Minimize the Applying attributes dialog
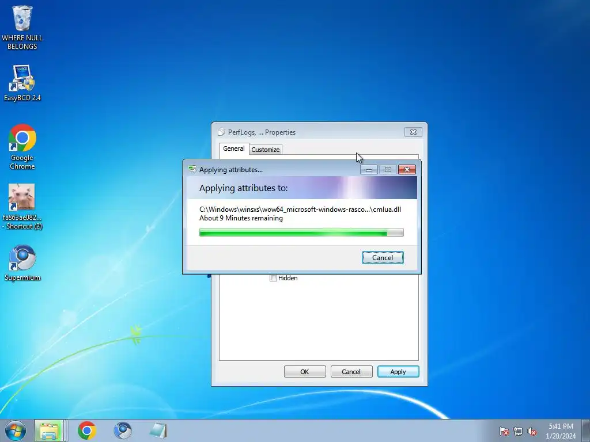590x442 pixels. (369, 170)
